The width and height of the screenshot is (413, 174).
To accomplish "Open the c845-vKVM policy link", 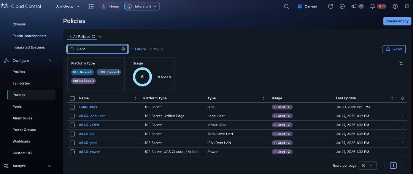I will [89, 125].
